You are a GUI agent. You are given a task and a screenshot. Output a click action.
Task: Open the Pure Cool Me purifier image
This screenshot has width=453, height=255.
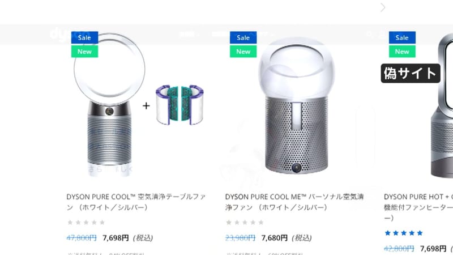click(296, 105)
